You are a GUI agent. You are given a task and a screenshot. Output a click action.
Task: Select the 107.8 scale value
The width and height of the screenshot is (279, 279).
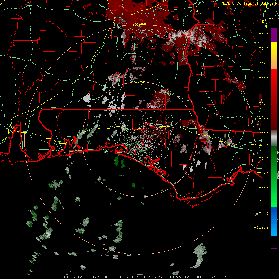263,35
